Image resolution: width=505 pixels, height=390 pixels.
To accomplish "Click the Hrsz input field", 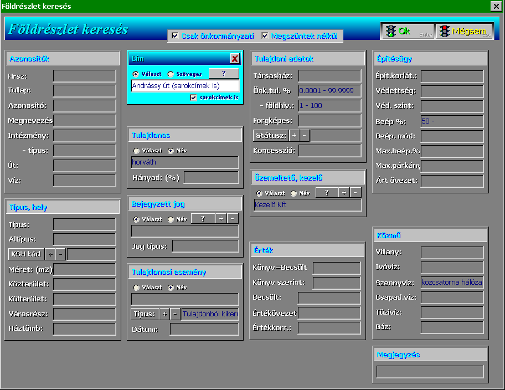I will 84,76.
